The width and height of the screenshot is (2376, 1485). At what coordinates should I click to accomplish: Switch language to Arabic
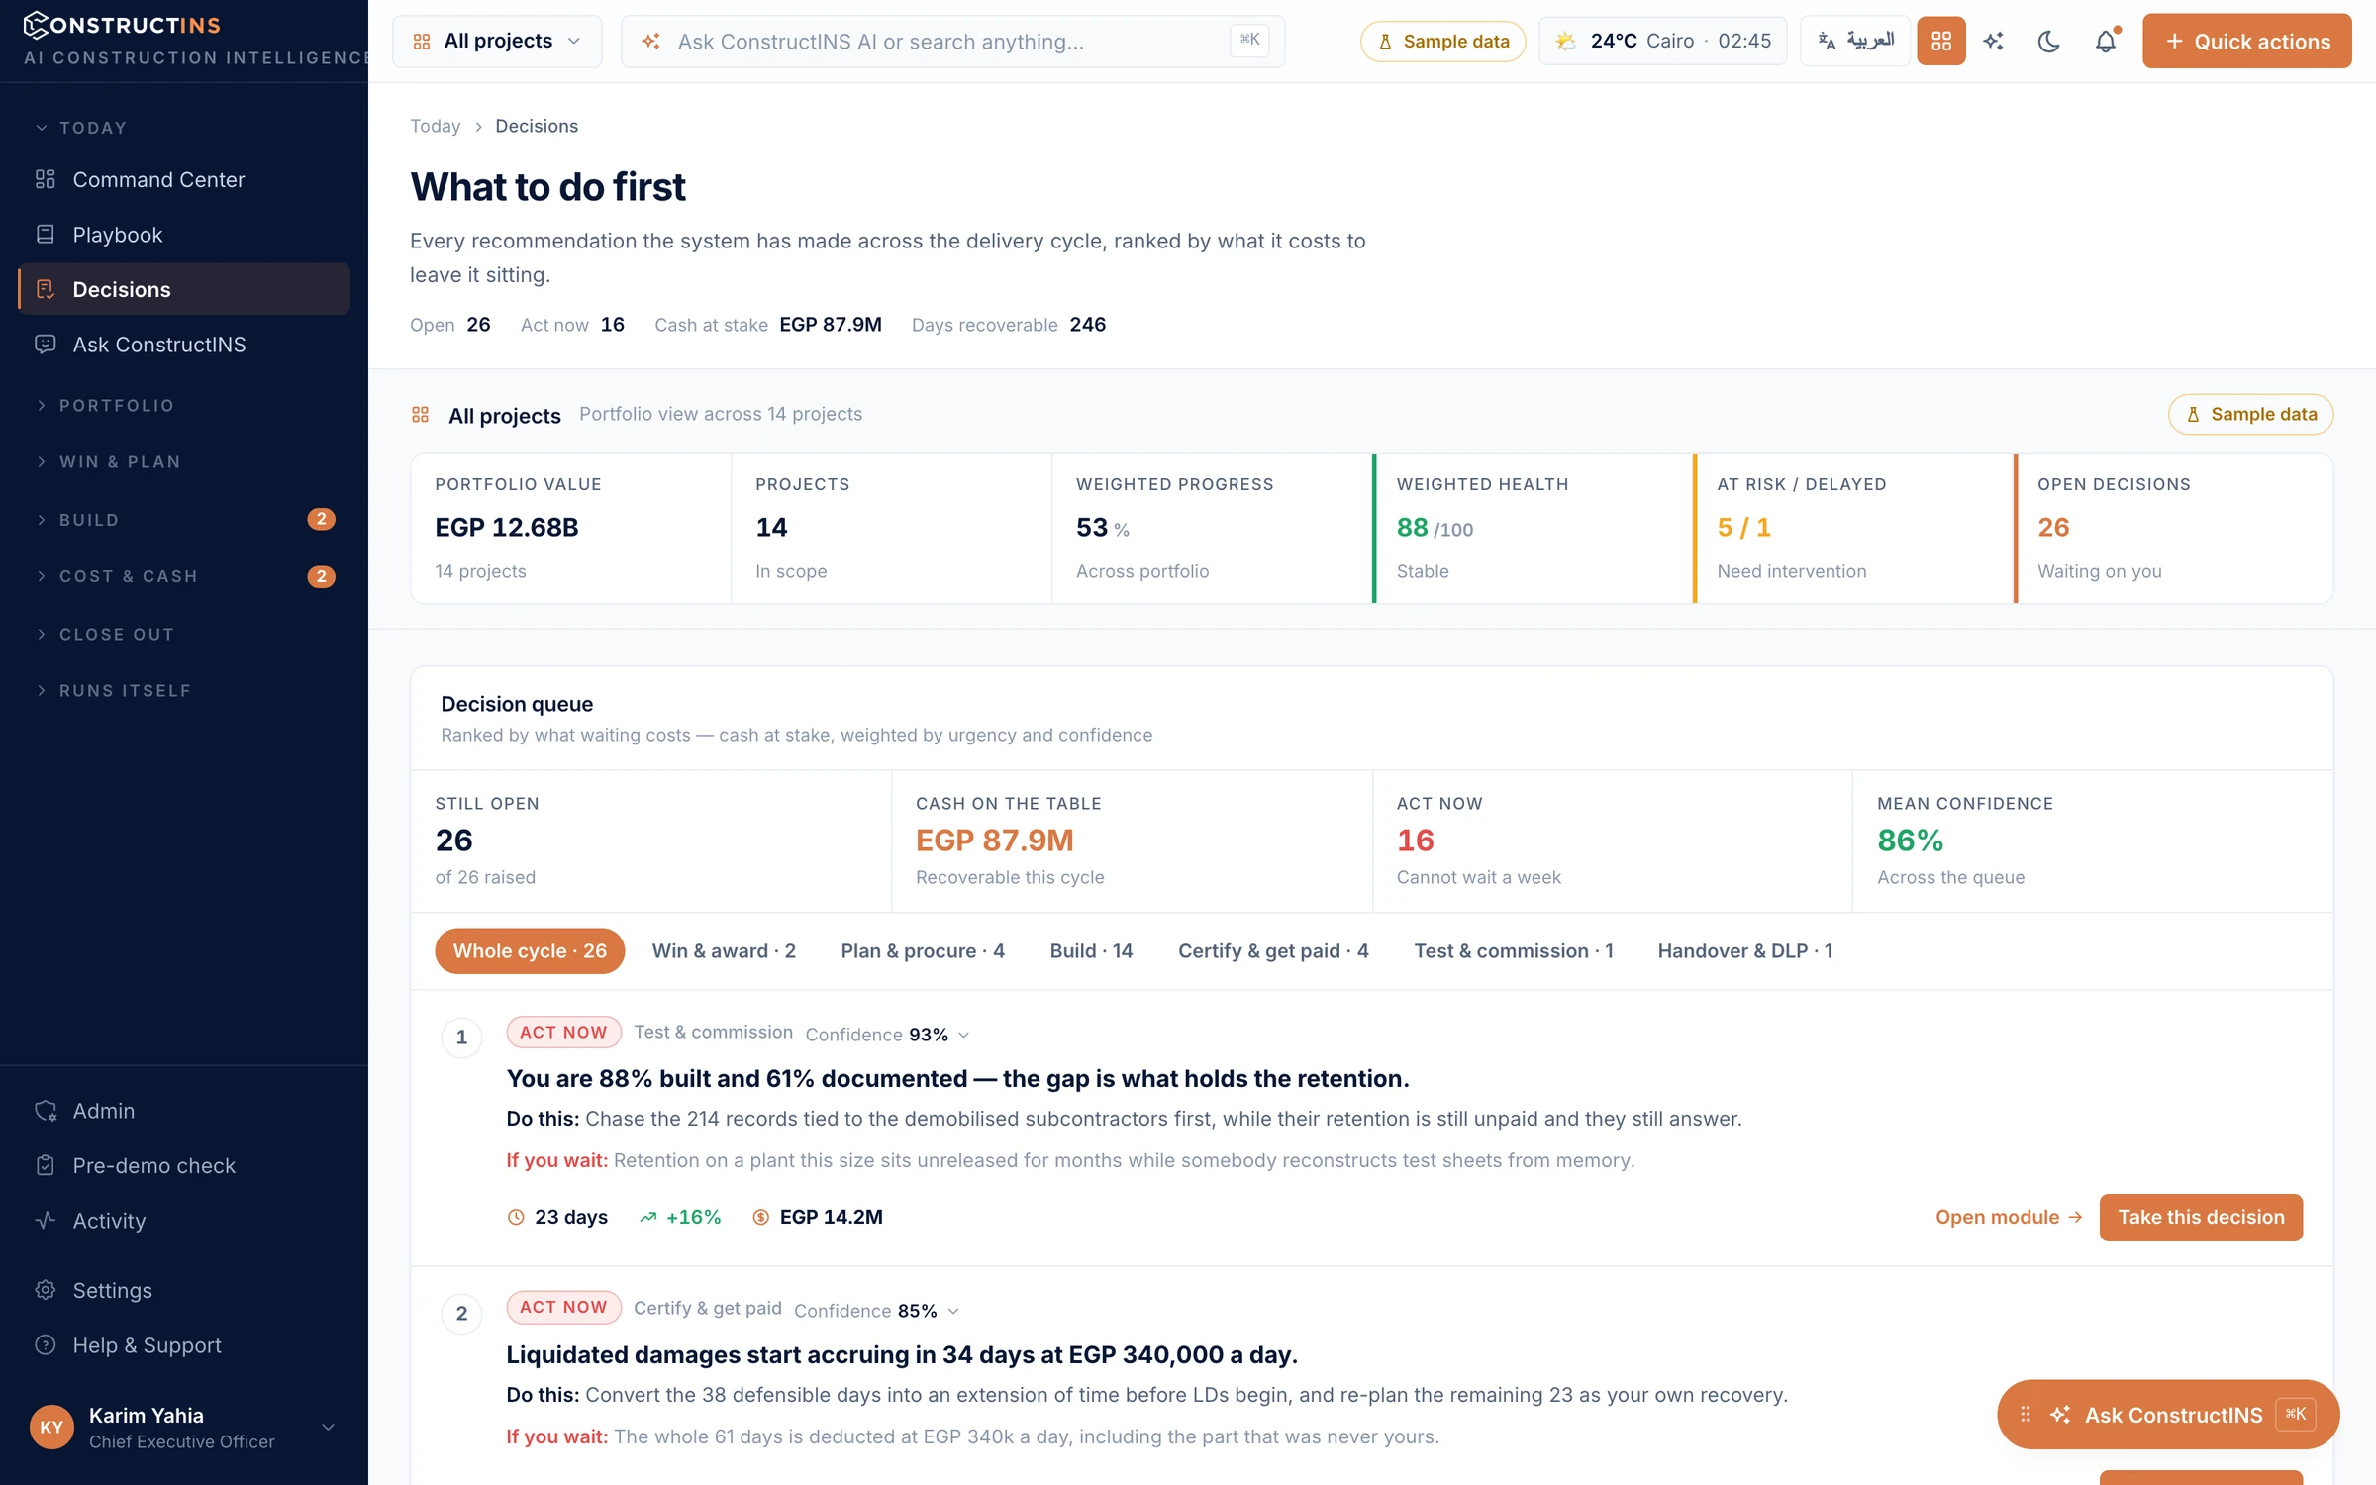(x=1854, y=41)
